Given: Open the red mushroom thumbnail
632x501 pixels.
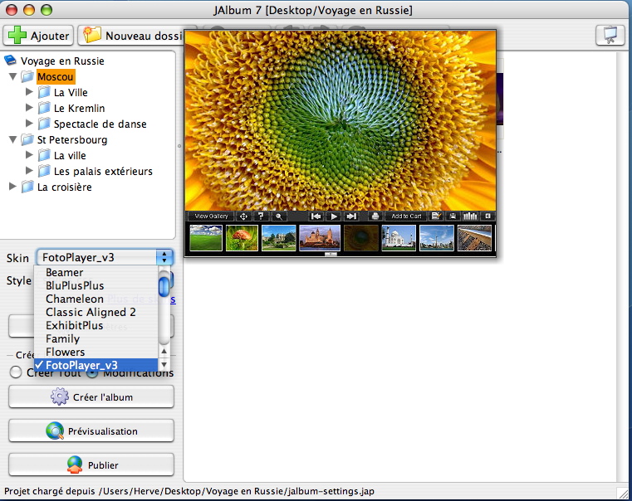Looking at the screenshot, I should [242, 238].
